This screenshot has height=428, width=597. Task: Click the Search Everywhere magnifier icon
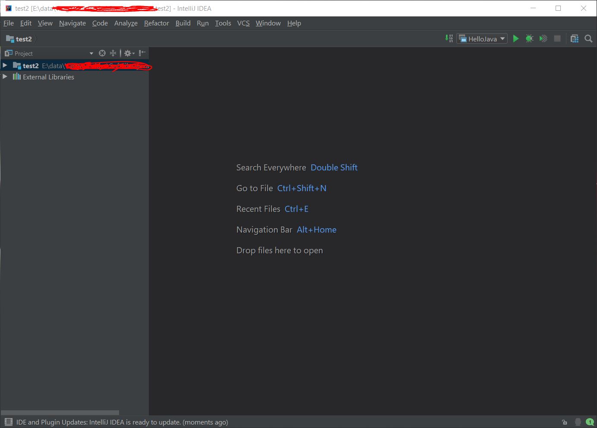tap(588, 39)
